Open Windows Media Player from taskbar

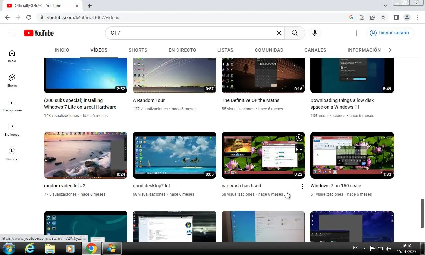coord(70,248)
